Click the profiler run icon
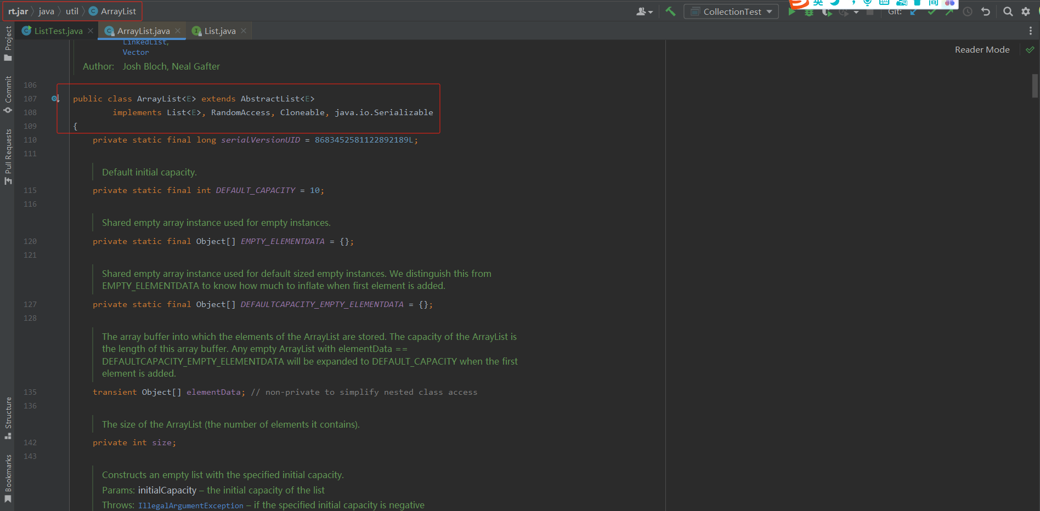The image size is (1040, 511). (844, 12)
